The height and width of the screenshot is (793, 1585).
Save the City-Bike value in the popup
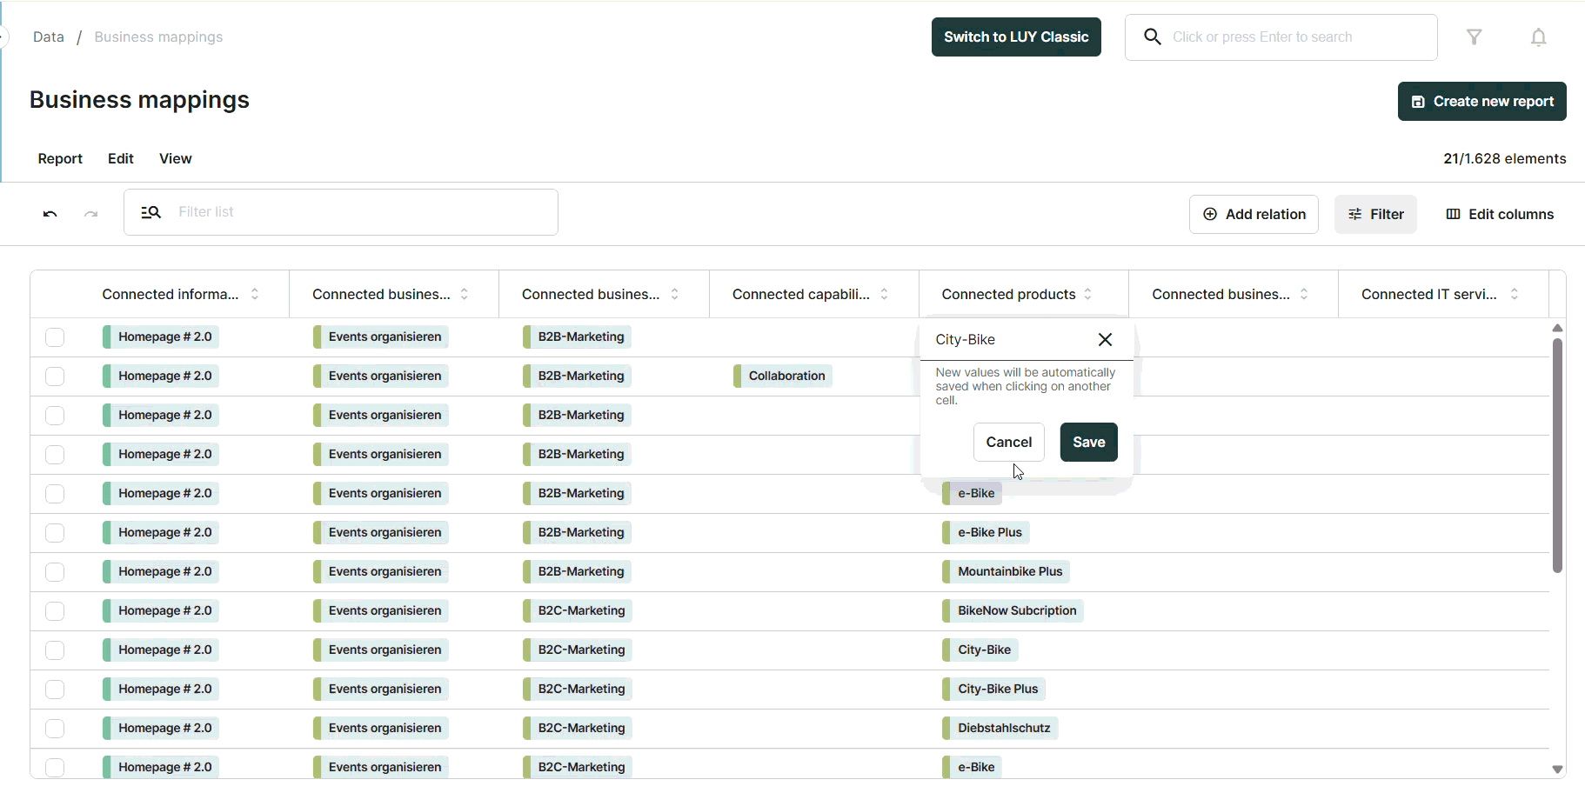[1088, 442]
